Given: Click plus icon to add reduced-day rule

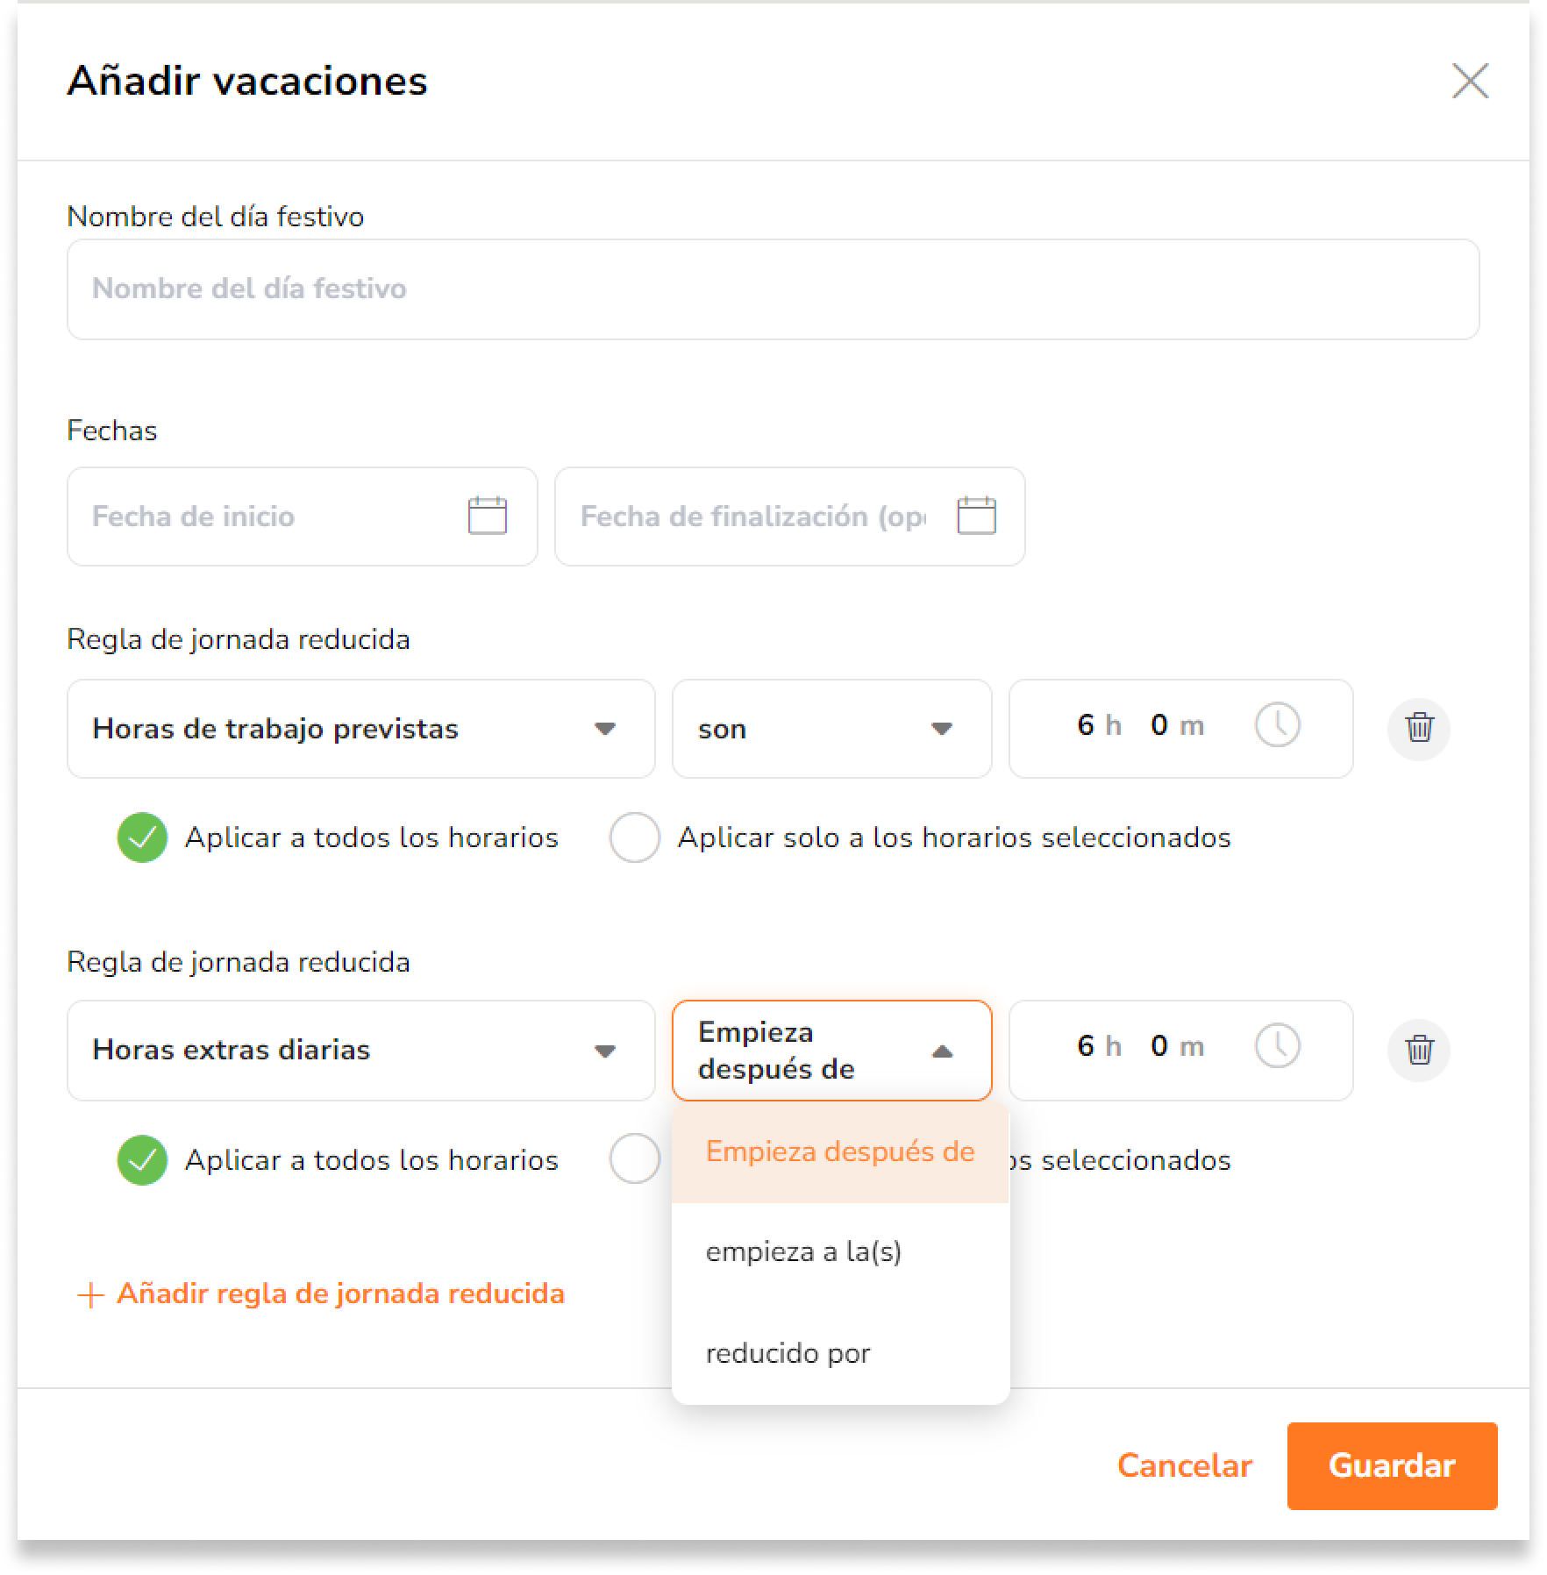Looking at the screenshot, I should [91, 1295].
